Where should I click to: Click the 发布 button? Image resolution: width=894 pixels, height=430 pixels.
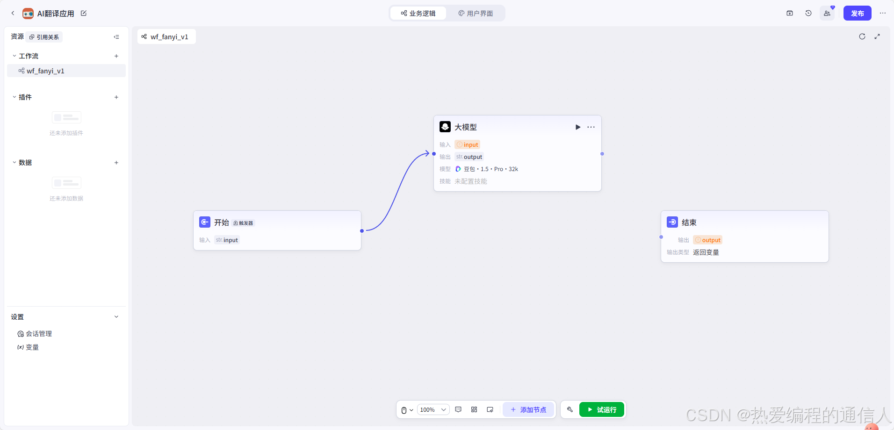(858, 13)
